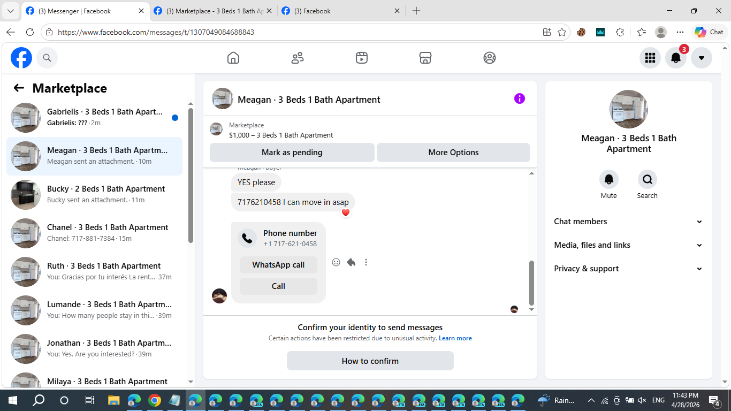The height and width of the screenshot is (411, 731).
Task: Click the WhatsApp call button
Action: coord(278,265)
